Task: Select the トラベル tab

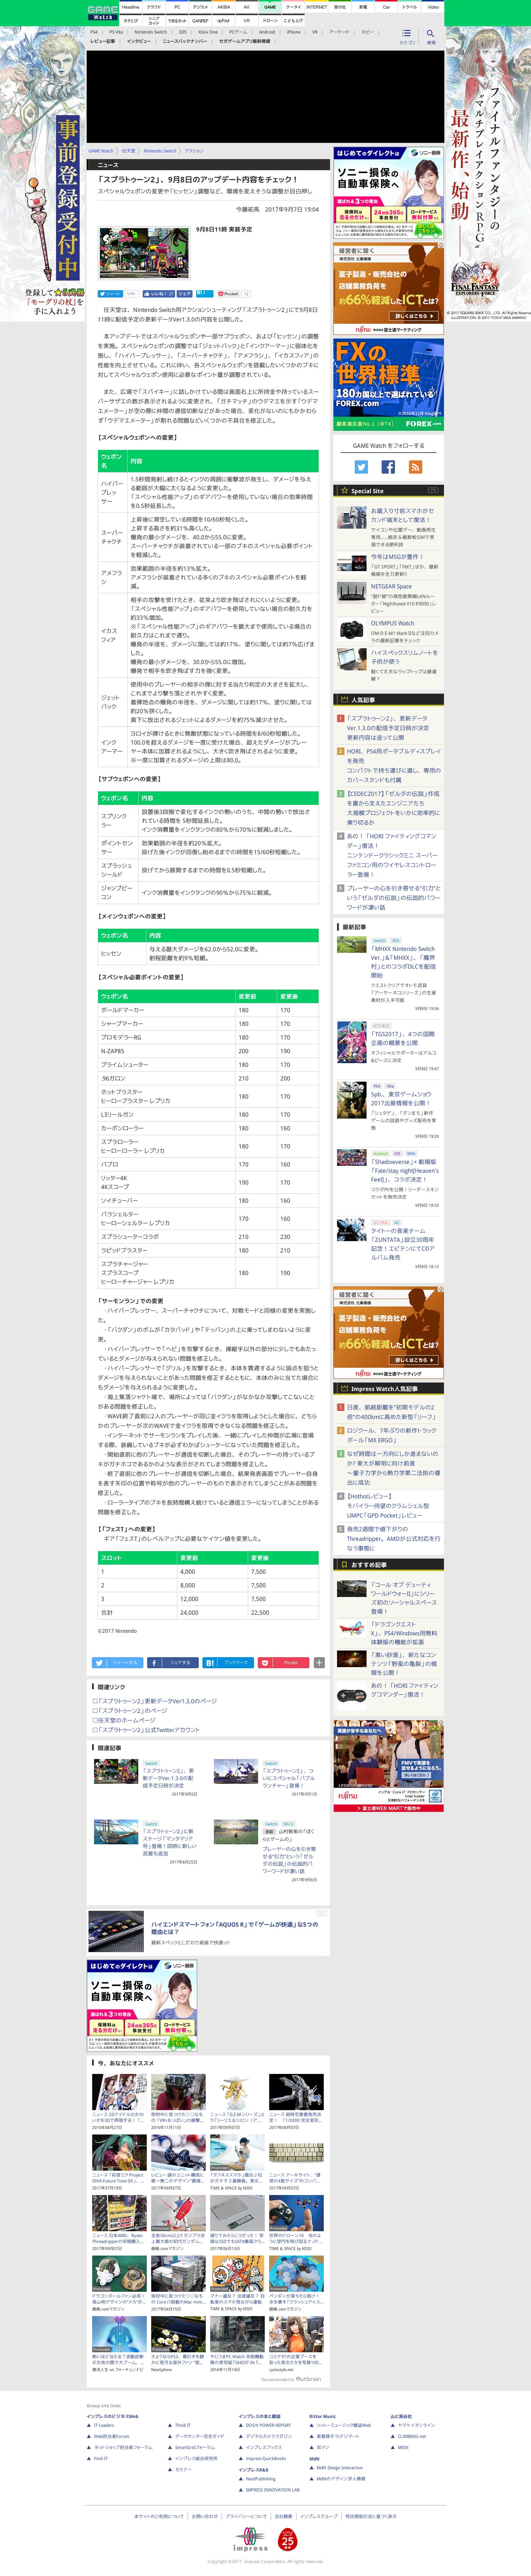Action: click(409, 7)
